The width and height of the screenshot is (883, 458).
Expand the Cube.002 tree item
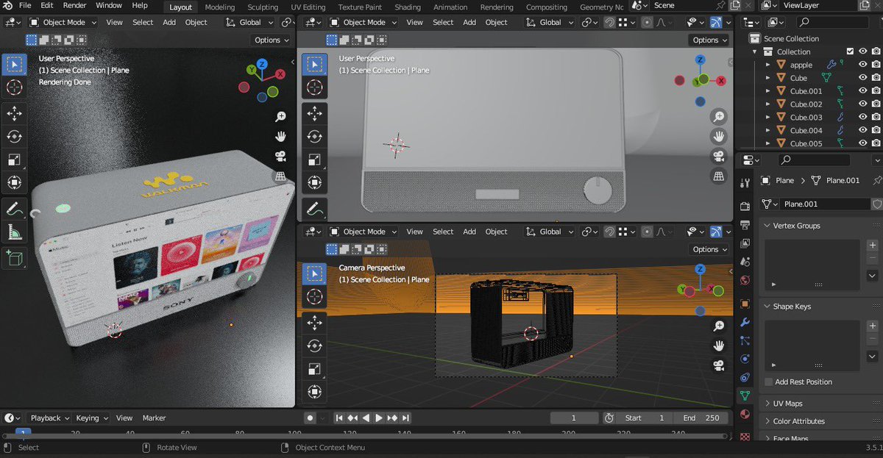(767, 104)
